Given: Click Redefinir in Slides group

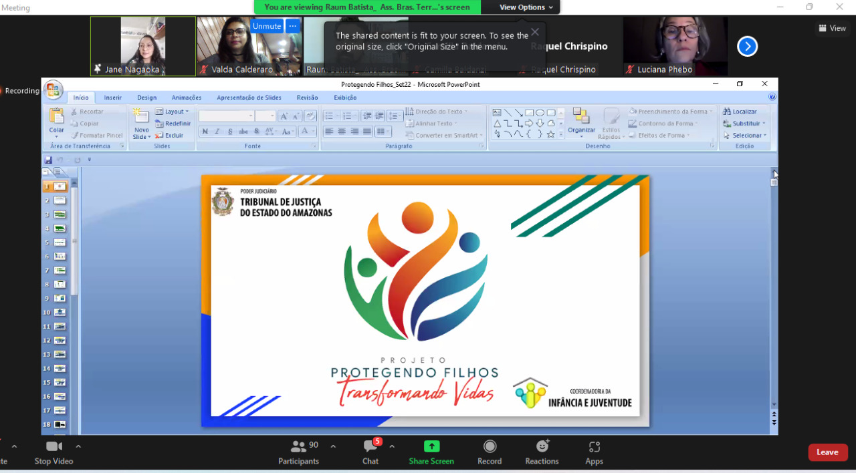Looking at the screenshot, I should coord(173,124).
